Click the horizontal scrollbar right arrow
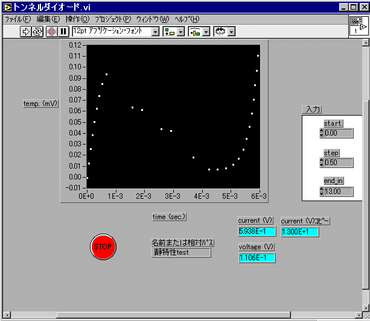 [359, 315]
